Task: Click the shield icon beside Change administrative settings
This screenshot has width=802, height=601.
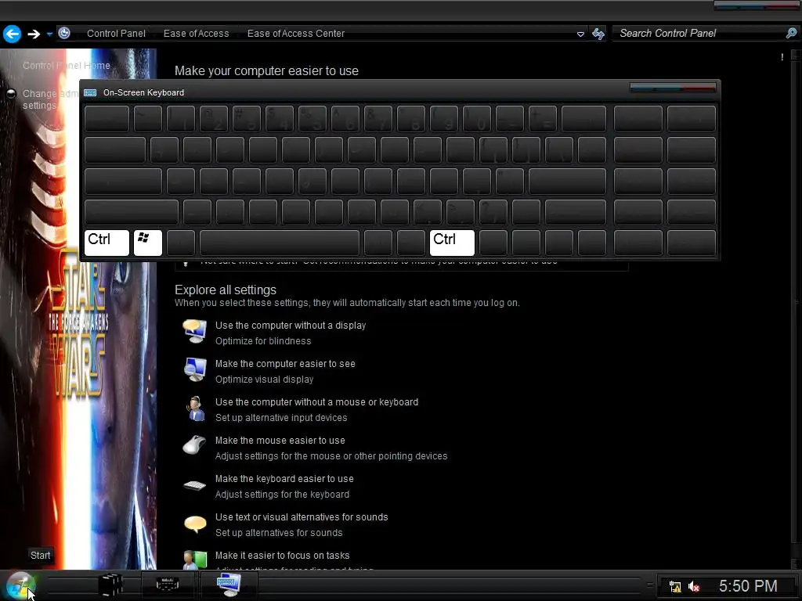Action: click(x=11, y=94)
